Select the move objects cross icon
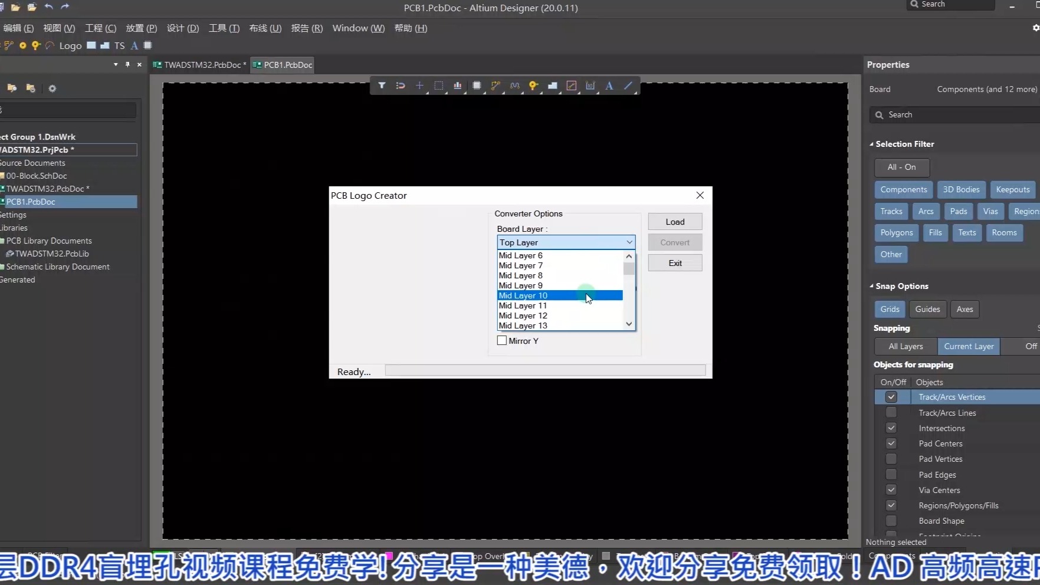The height and width of the screenshot is (585, 1040). point(419,86)
